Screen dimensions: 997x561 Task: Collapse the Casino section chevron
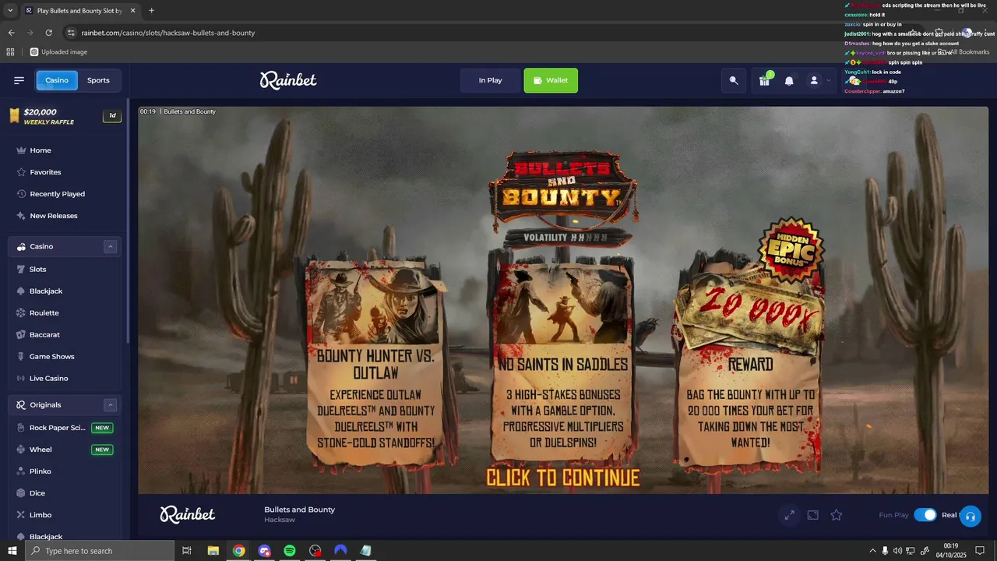(110, 246)
